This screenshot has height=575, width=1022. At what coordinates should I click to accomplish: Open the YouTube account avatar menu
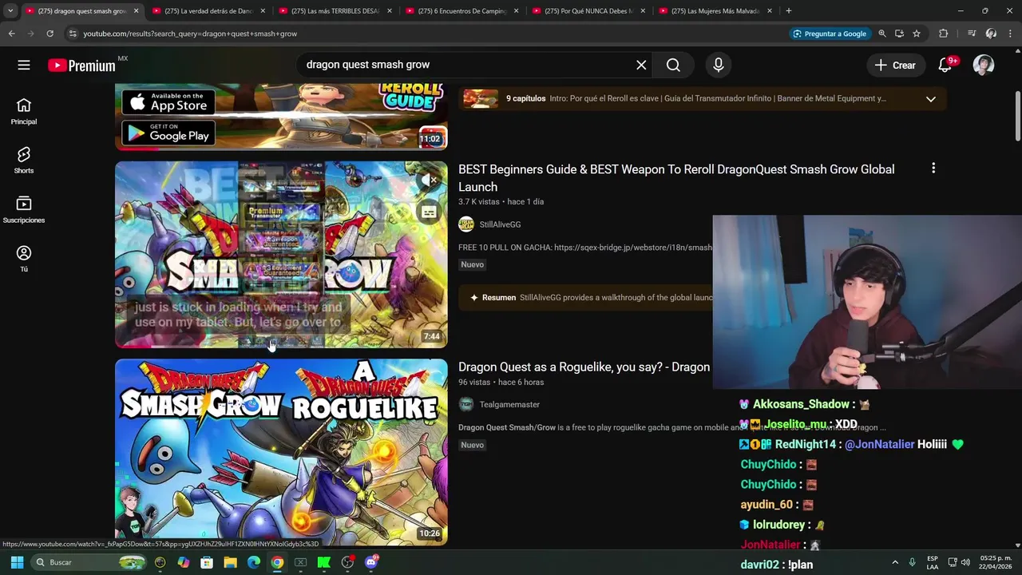984,65
